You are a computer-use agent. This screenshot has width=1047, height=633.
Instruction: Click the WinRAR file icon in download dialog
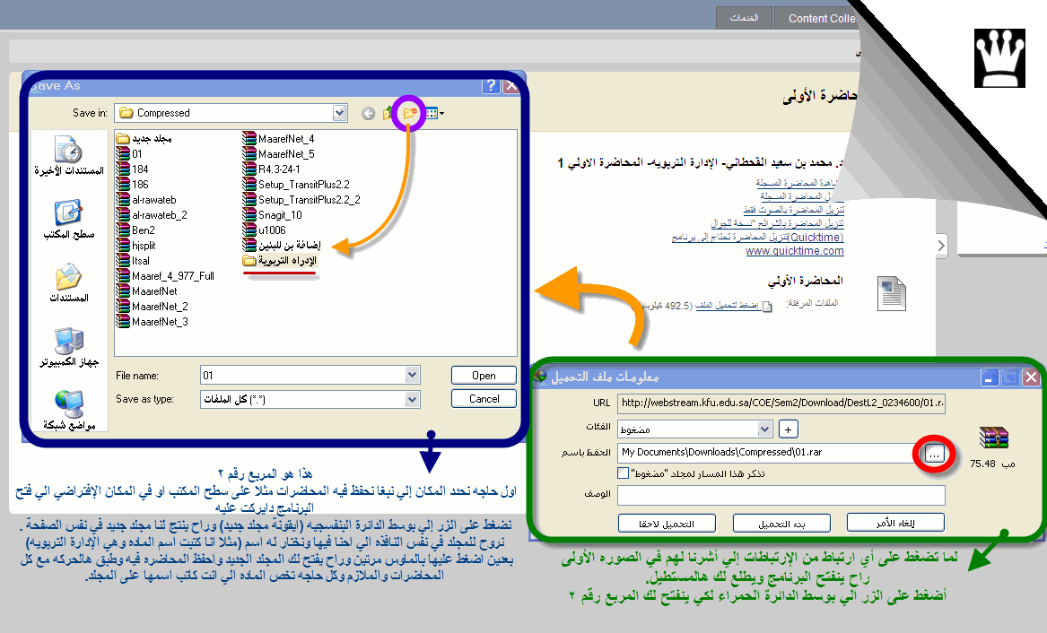click(993, 438)
